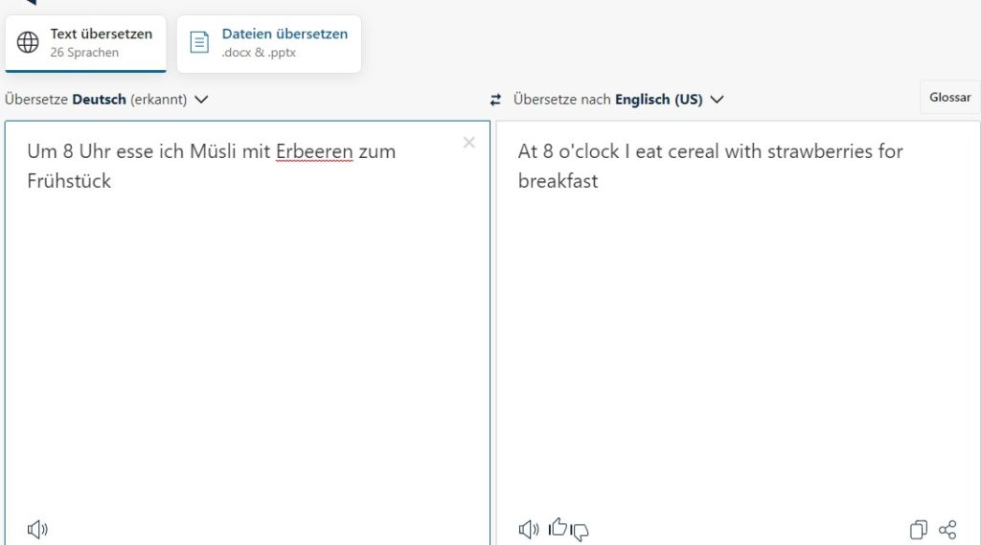Listen to the English translation audio
This screenshot has width=981, height=545.
[x=529, y=530]
